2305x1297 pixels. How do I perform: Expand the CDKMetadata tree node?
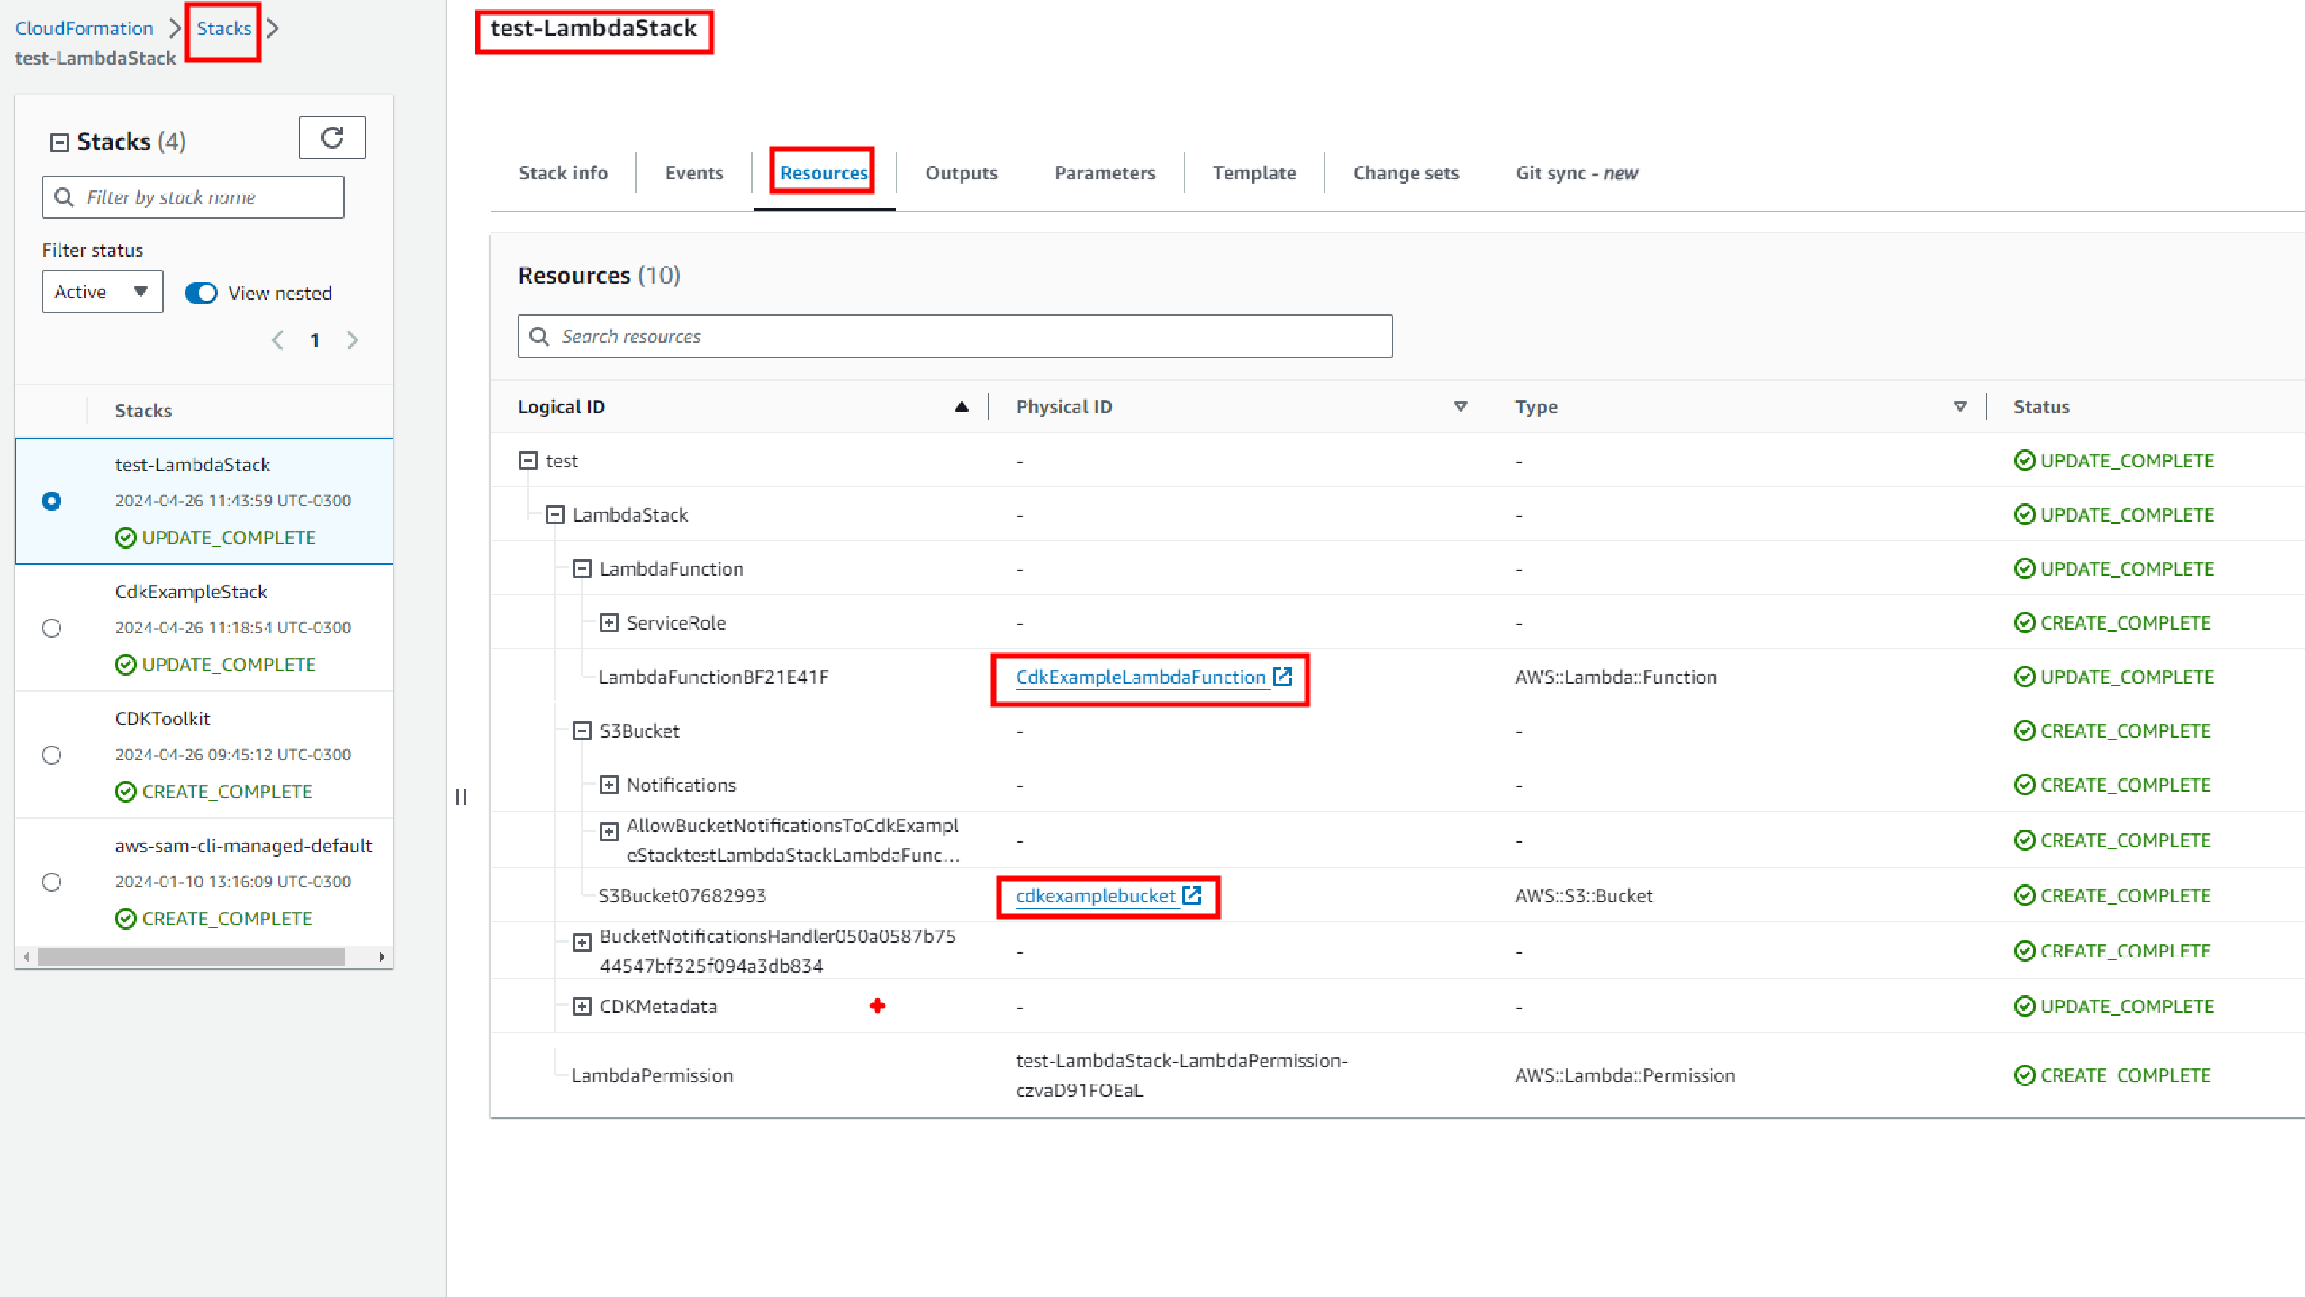[x=582, y=1006]
